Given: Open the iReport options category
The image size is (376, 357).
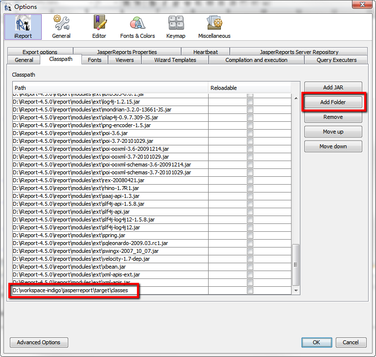Looking at the screenshot, I should click(x=23, y=27).
